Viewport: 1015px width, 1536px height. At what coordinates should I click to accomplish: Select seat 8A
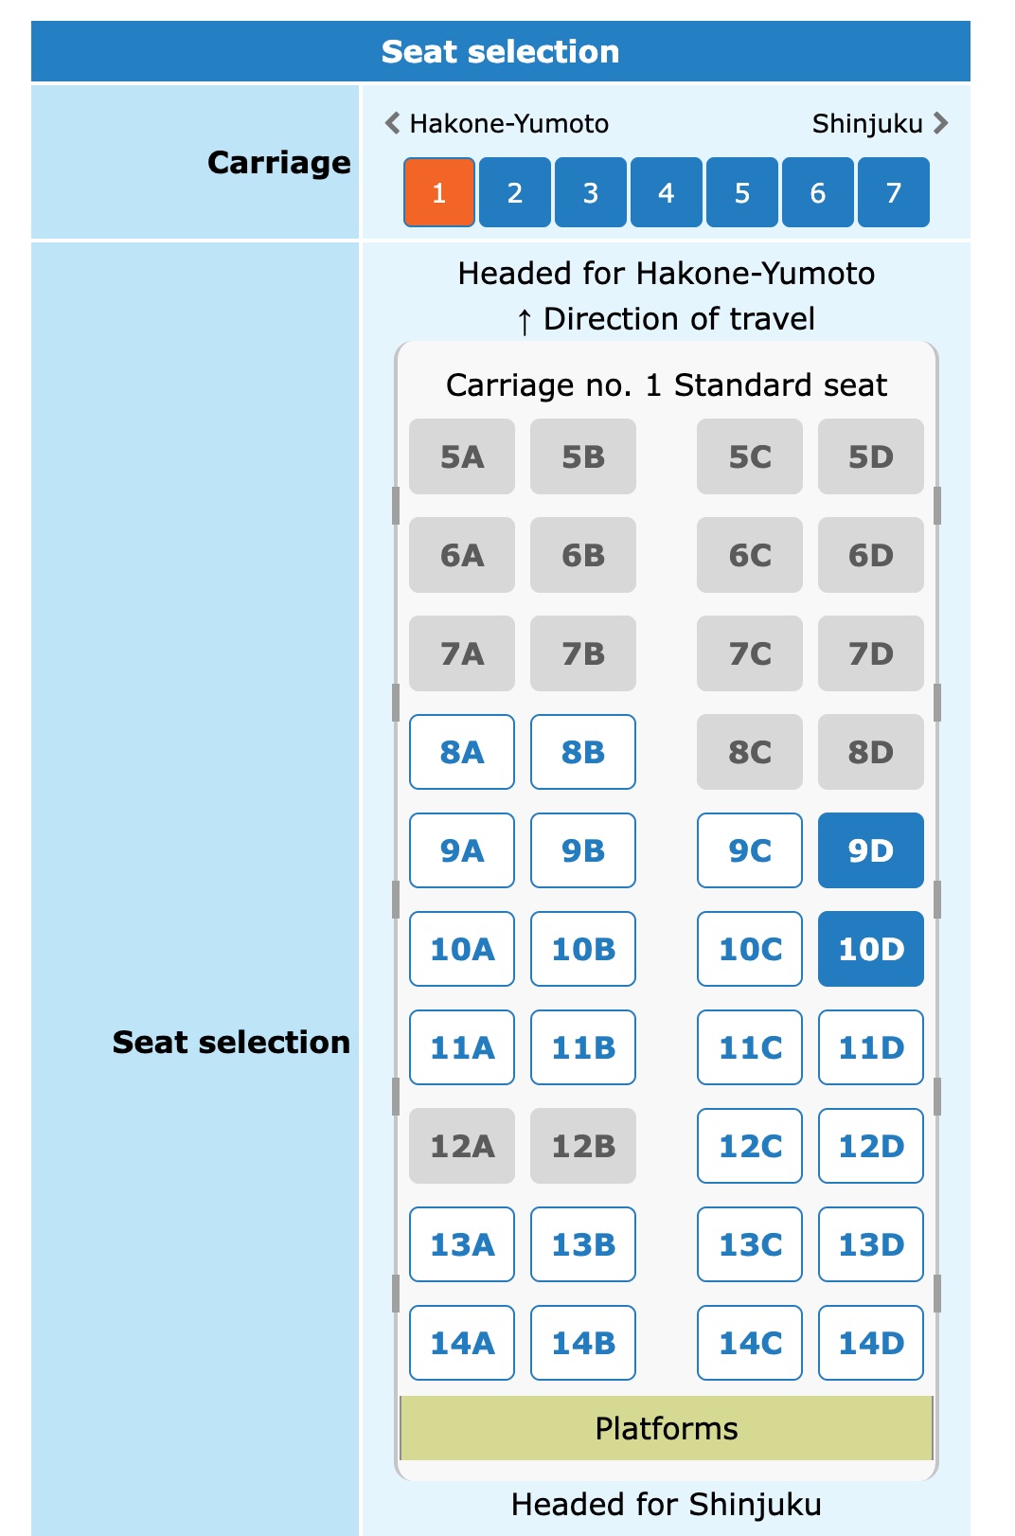pos(461,751)
